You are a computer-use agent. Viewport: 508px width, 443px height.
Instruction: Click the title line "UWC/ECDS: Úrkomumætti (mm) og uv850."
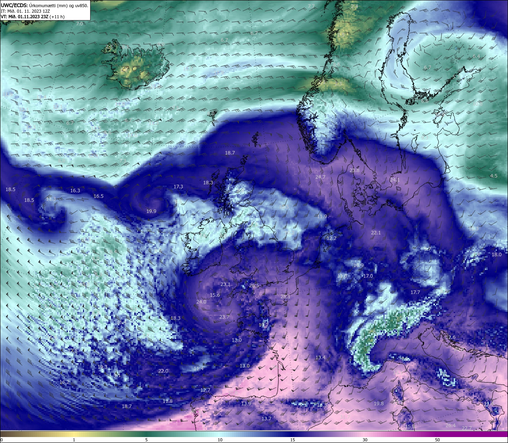click(x=44, y=5)
